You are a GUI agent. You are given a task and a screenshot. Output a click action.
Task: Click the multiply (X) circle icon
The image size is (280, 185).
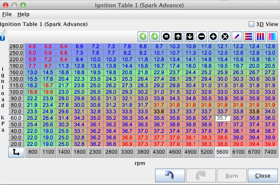click(225, 36)
